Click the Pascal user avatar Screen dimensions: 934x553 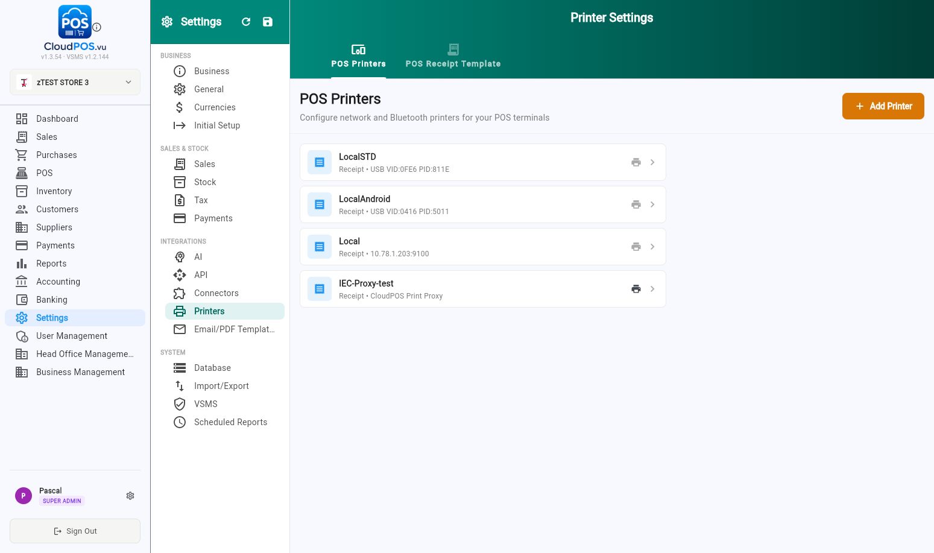(x=24, y=496)
